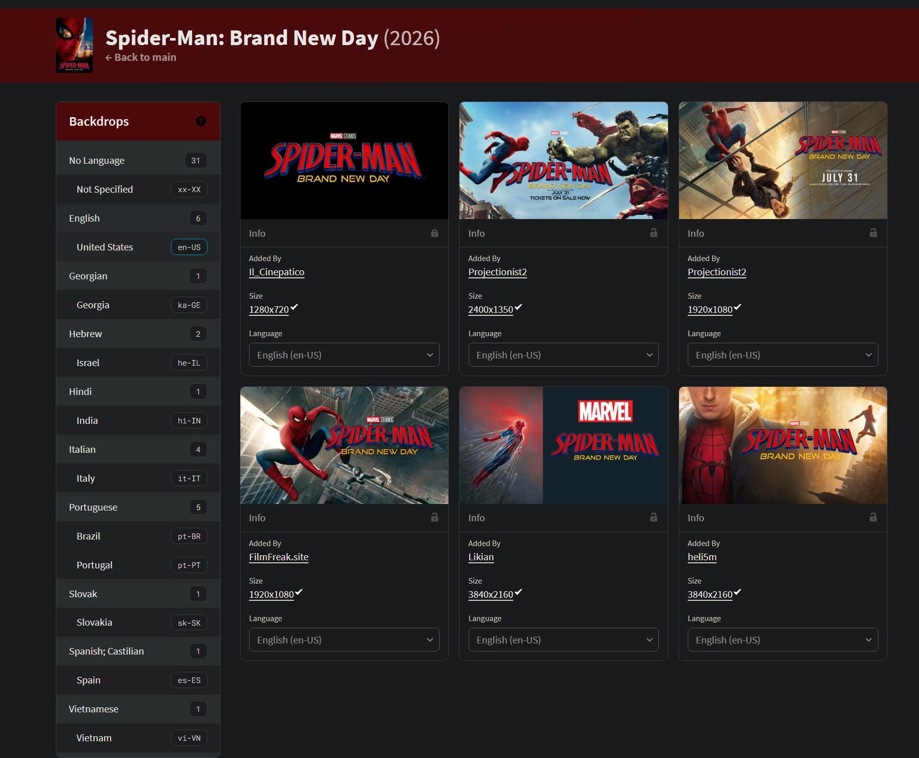Screen dimensions: 919x758
Task: View the 2400x1350 full-size image
Action: pos(490,310)
